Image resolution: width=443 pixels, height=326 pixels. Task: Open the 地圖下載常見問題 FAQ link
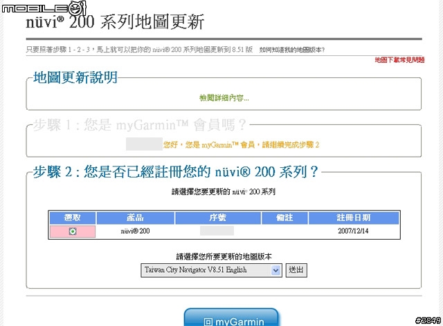click(399, 60)
